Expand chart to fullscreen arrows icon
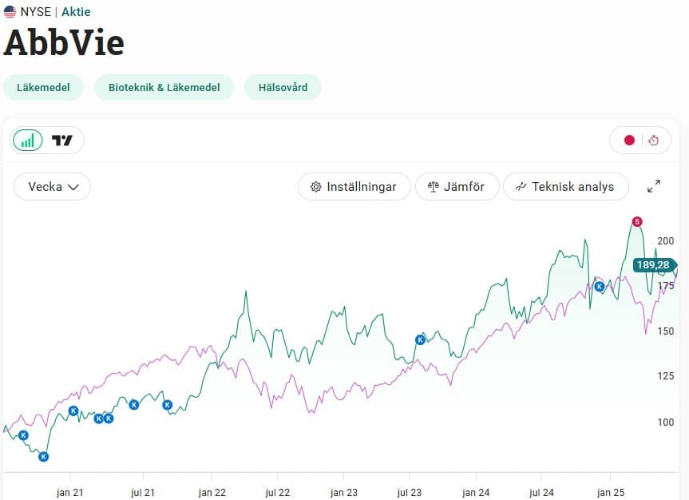The height and width of the screenshot is (500, 689). click(x=654, y=186)
